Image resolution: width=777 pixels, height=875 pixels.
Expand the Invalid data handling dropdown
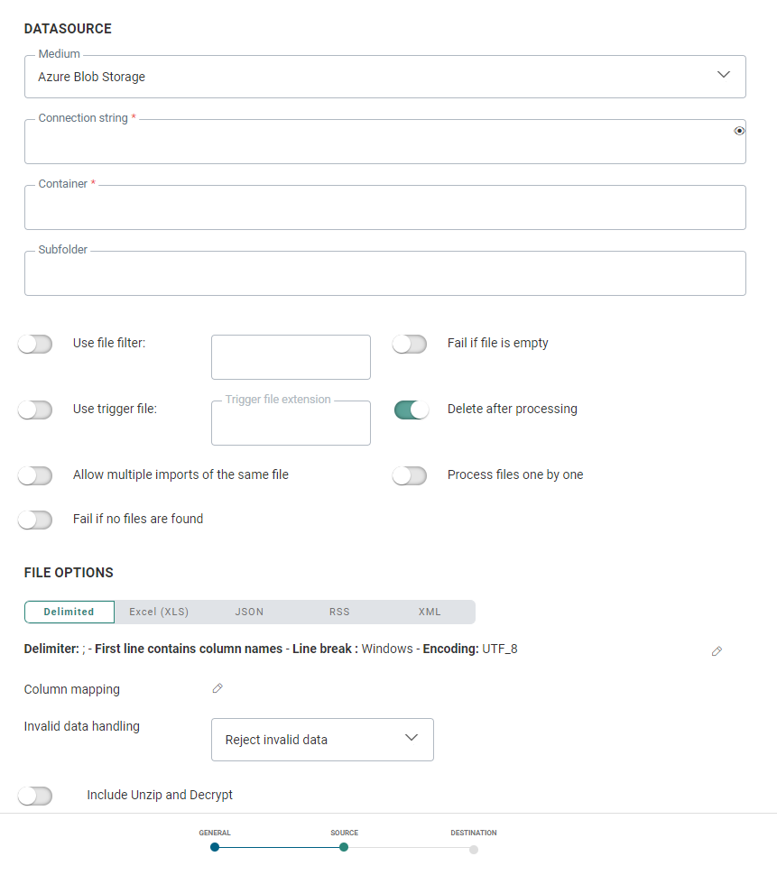tap(322, 740)
